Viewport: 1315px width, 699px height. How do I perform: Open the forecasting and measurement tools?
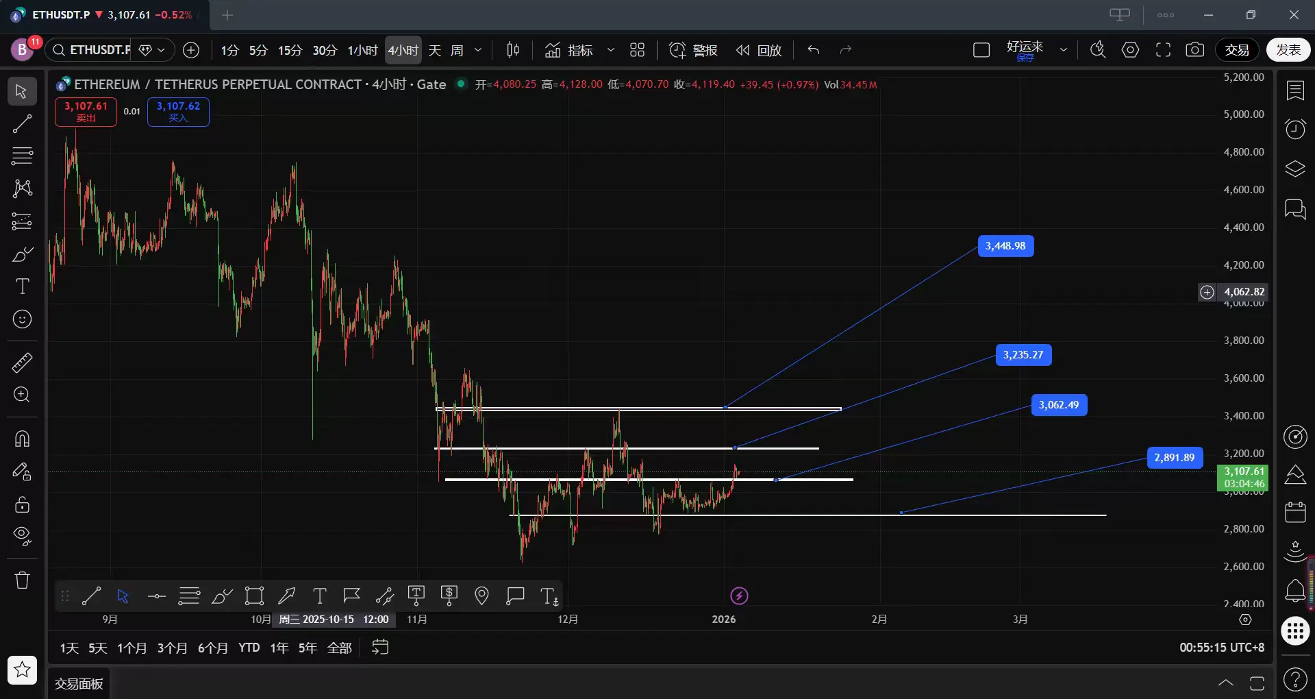tap(22, 221)
